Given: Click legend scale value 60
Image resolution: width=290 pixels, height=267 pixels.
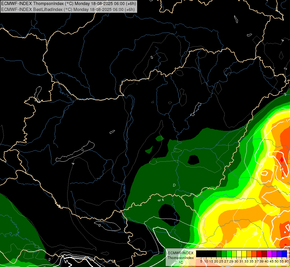Looking at the screenshot, I should (x=287, y=261).
